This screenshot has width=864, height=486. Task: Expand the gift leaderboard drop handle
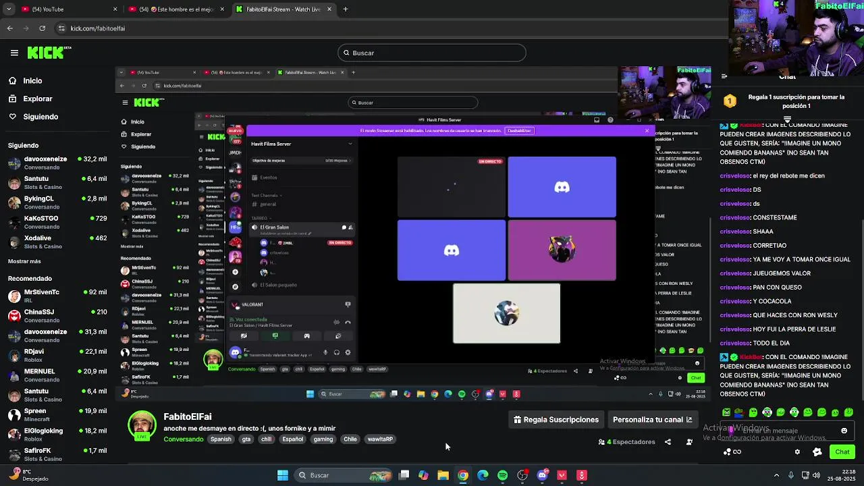[787, 119]
